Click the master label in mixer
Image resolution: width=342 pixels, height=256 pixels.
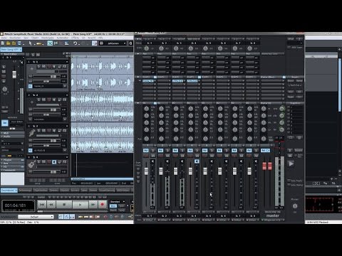[273, 215]
